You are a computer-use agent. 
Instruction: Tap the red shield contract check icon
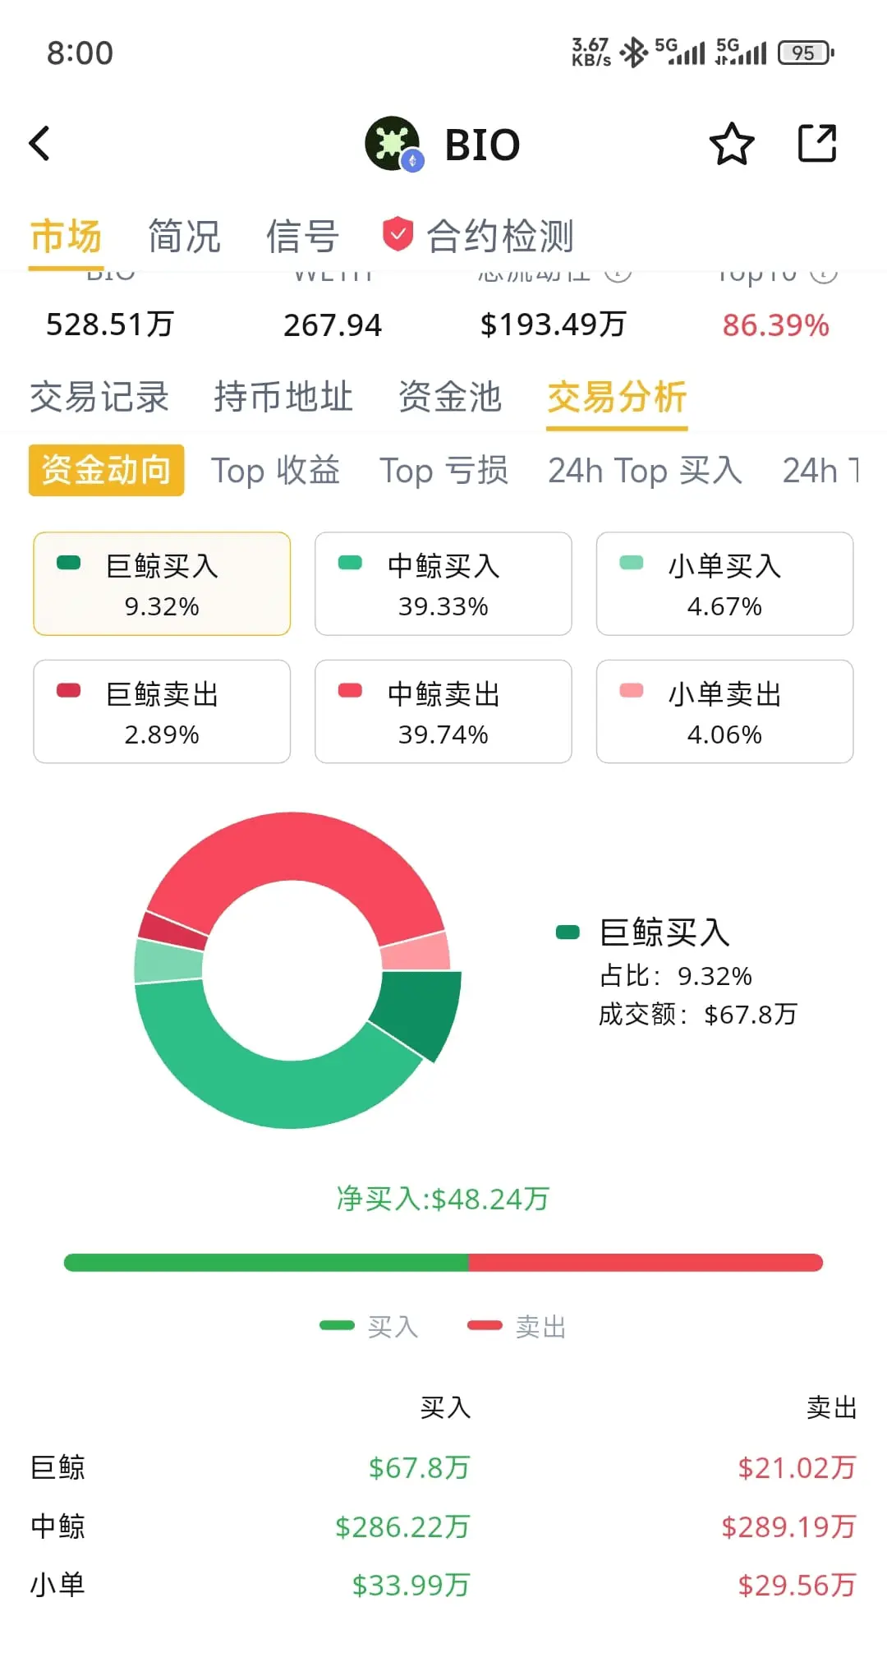click(398, 235)
